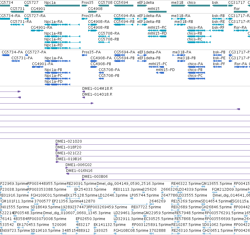Click the DME1-014O18.R clone label
Image resolution: width=250 pixels, height=235 pixels.
97,94
